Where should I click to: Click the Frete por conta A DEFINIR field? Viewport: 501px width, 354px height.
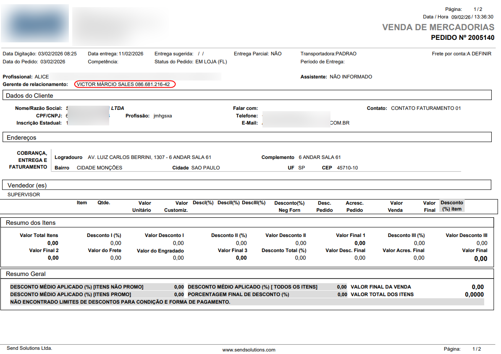462,54
